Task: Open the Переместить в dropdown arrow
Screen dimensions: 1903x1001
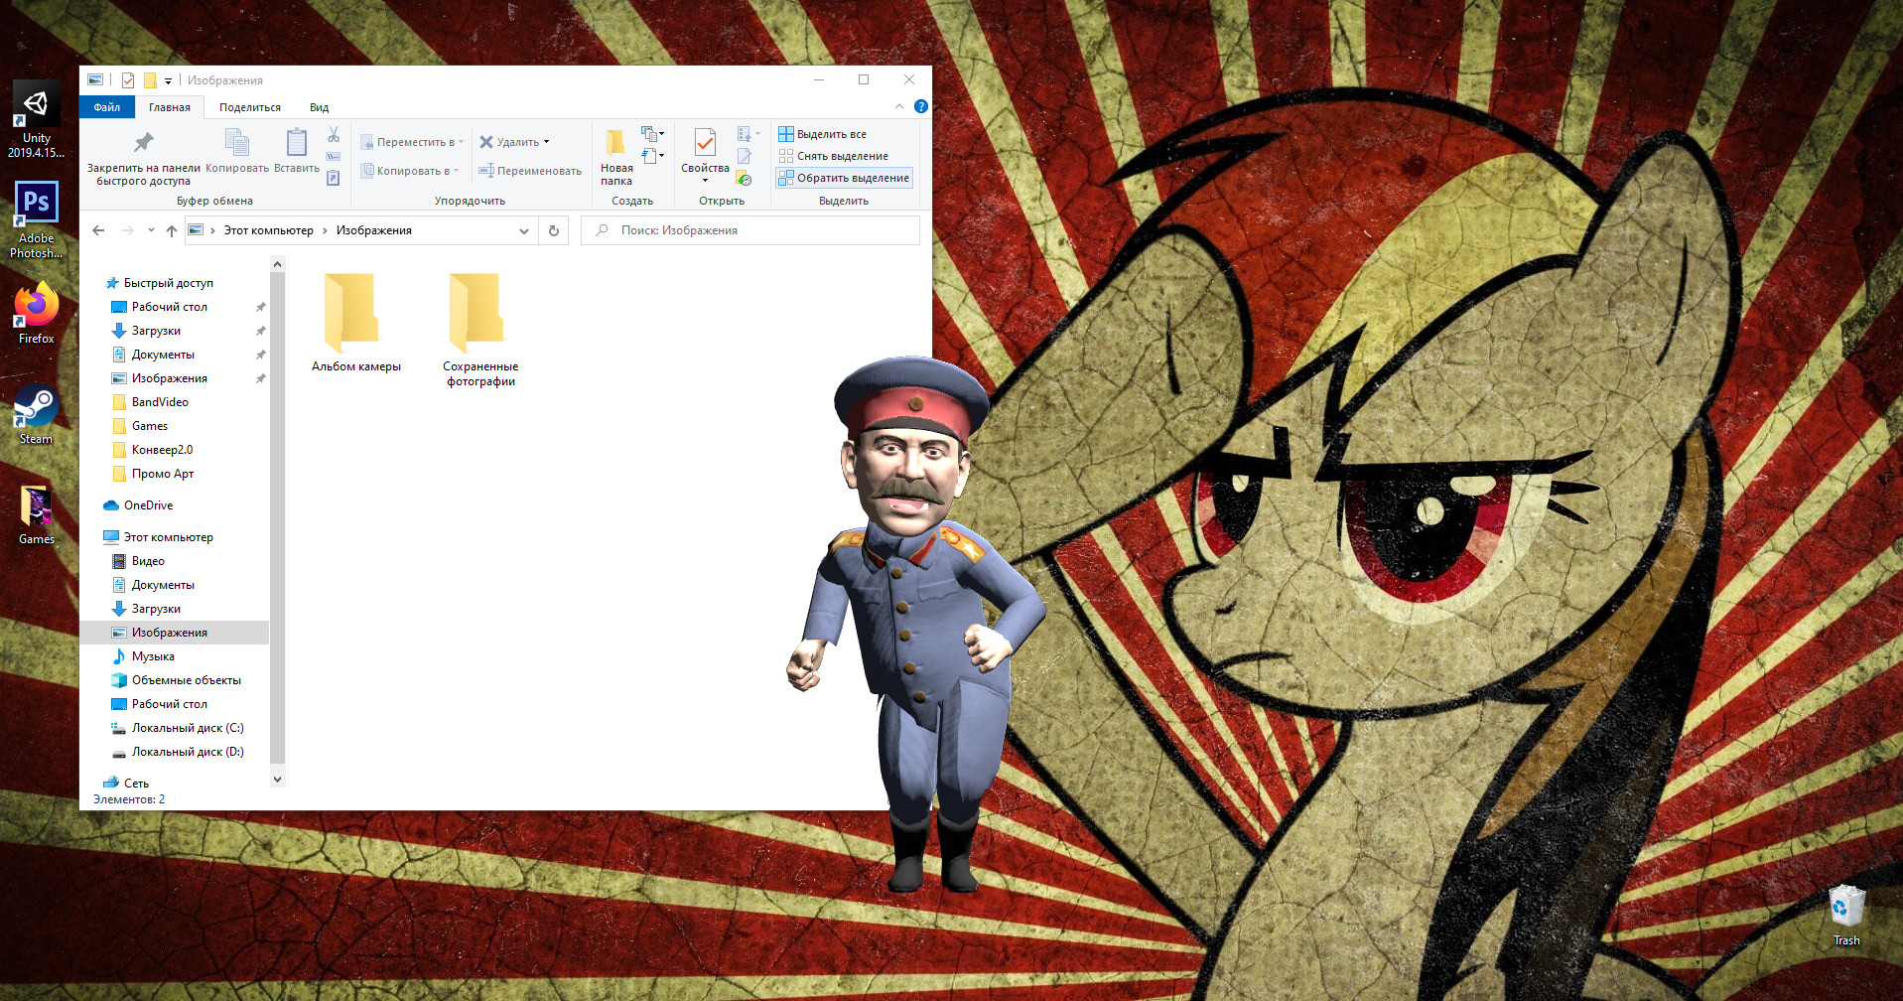Action: pyautogui.click(x=461, y=141)
